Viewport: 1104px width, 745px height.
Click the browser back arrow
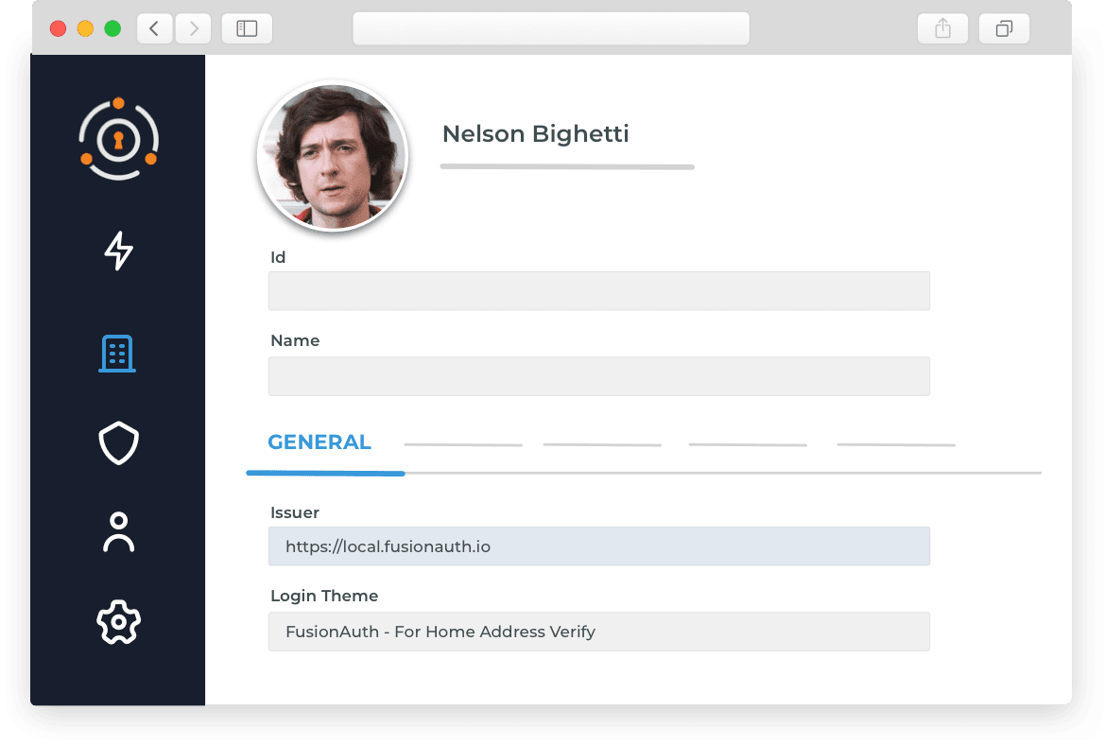point(154,28)
